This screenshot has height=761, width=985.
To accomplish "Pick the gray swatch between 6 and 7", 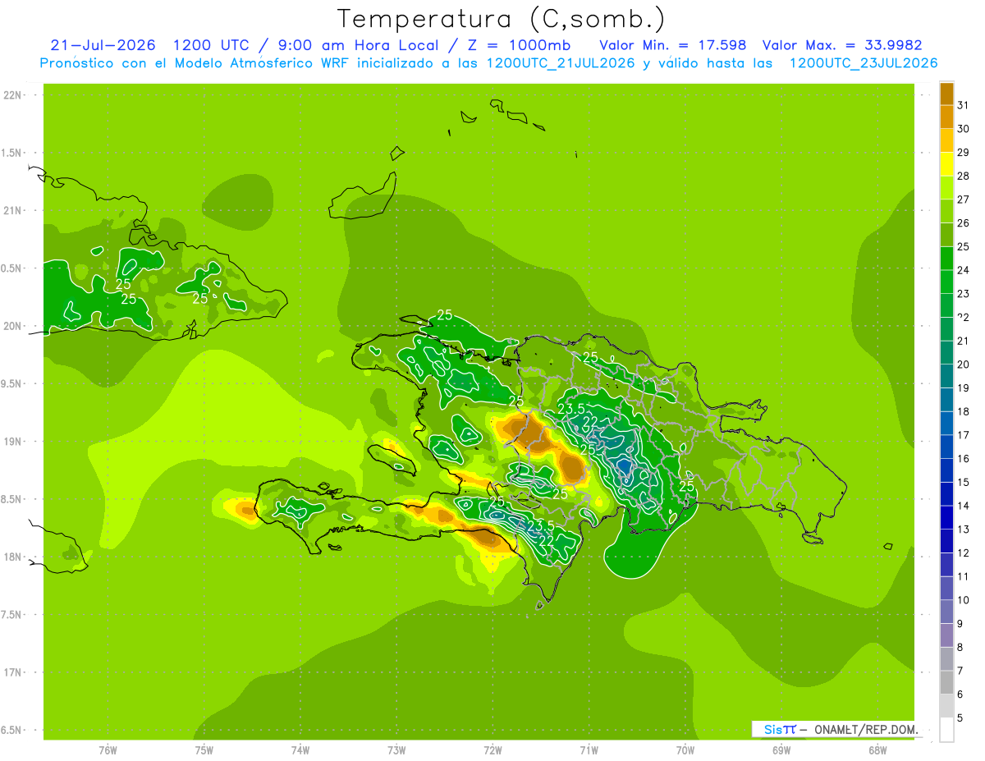I will coord(946,683).
